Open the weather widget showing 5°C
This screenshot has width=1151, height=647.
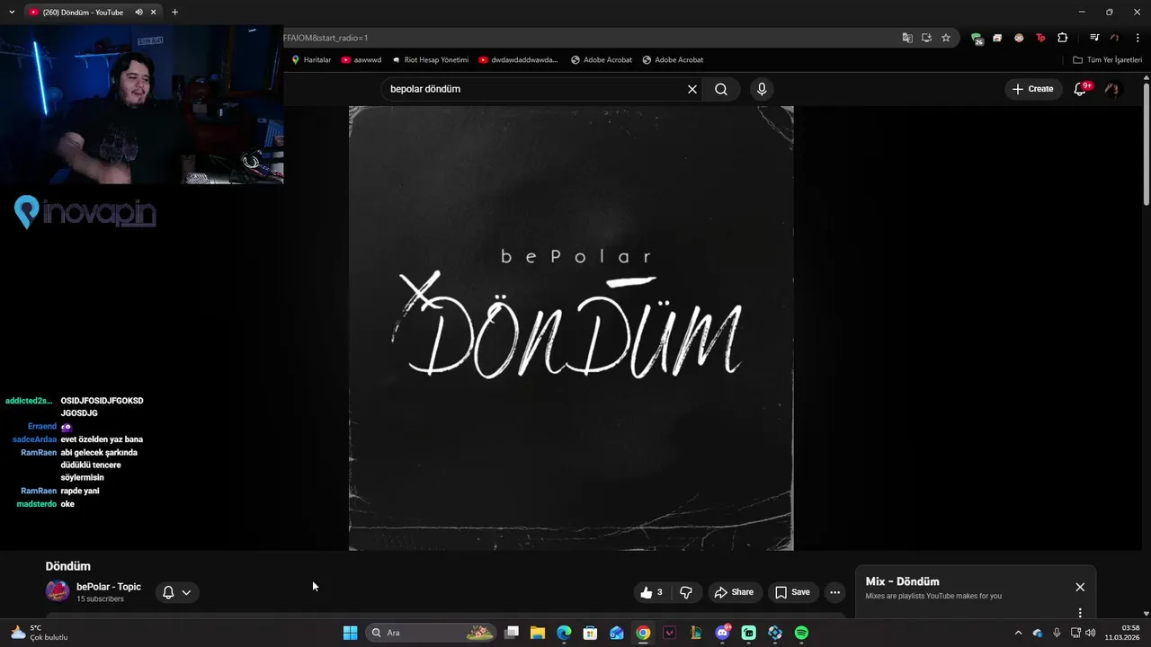(38, 633)
